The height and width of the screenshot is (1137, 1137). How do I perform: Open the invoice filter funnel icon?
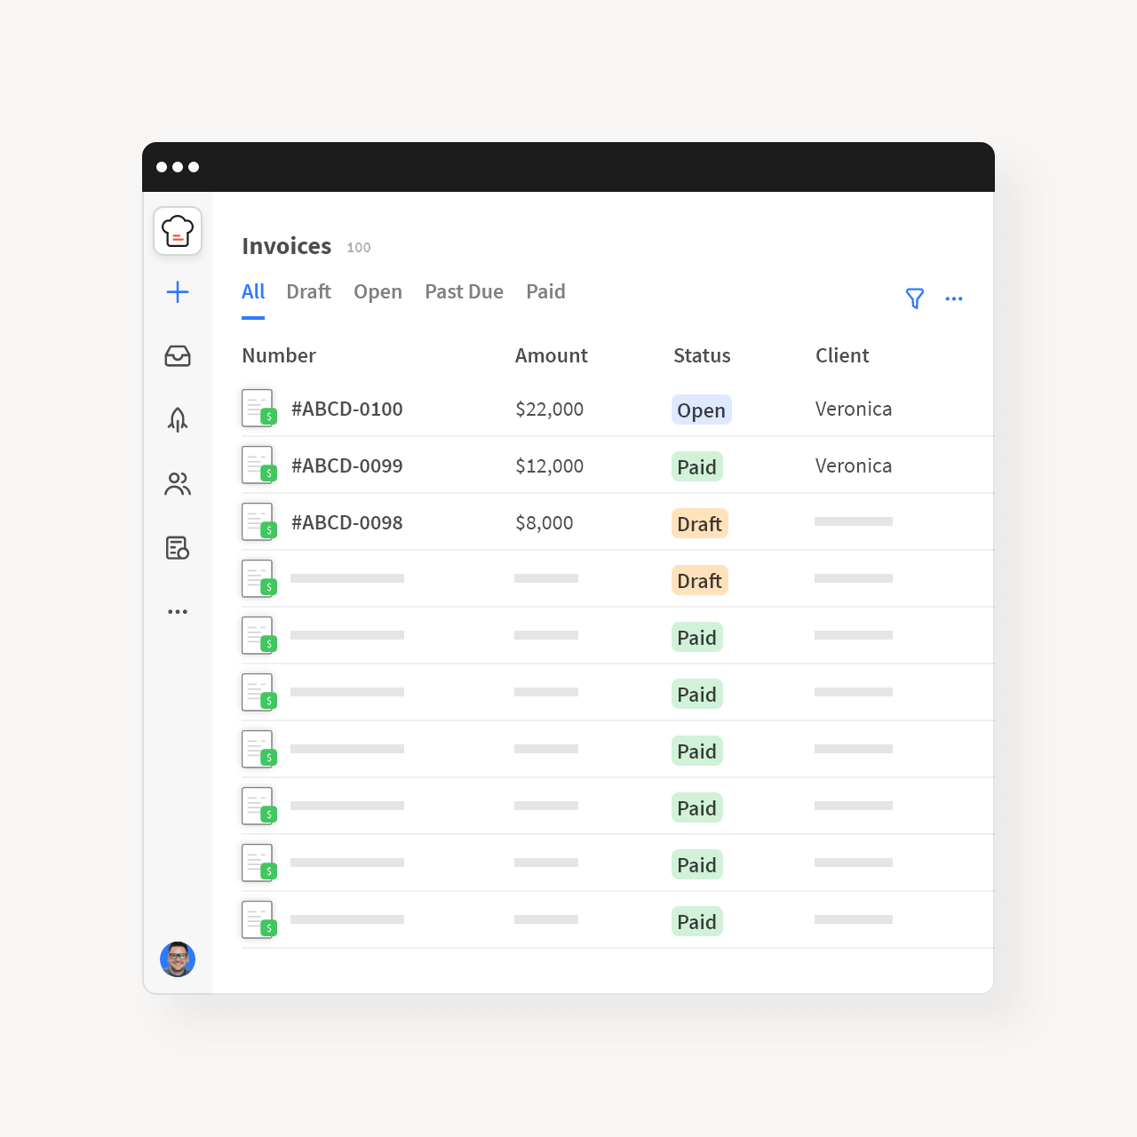click(x=914, y=299)
